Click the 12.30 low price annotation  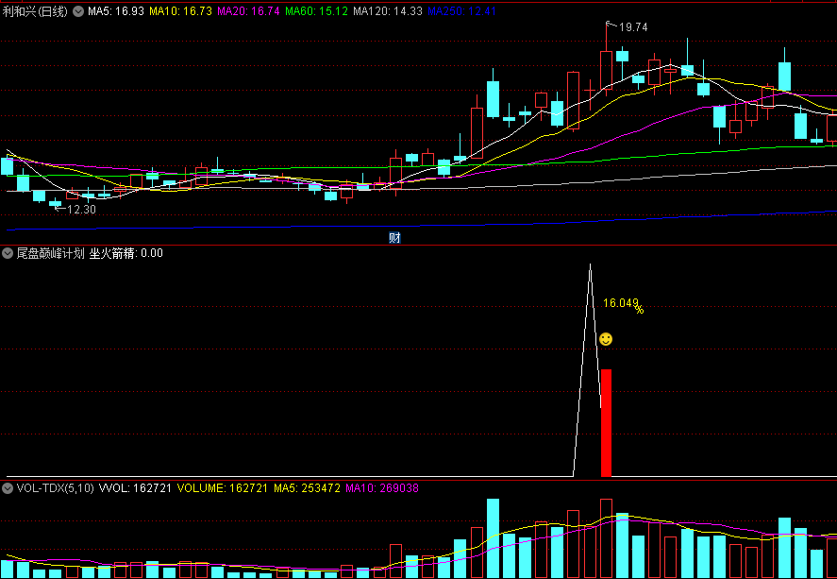pos(82,210)
